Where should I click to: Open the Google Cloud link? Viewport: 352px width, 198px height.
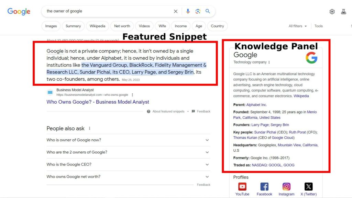point(283,138)
